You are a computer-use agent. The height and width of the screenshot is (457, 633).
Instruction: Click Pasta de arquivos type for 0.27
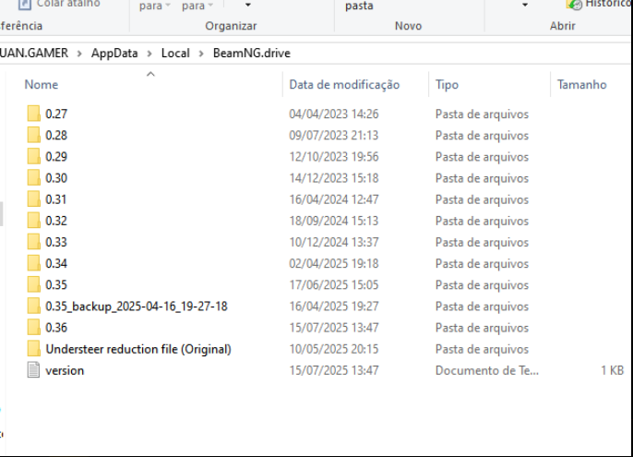click(x=482, y=114)
